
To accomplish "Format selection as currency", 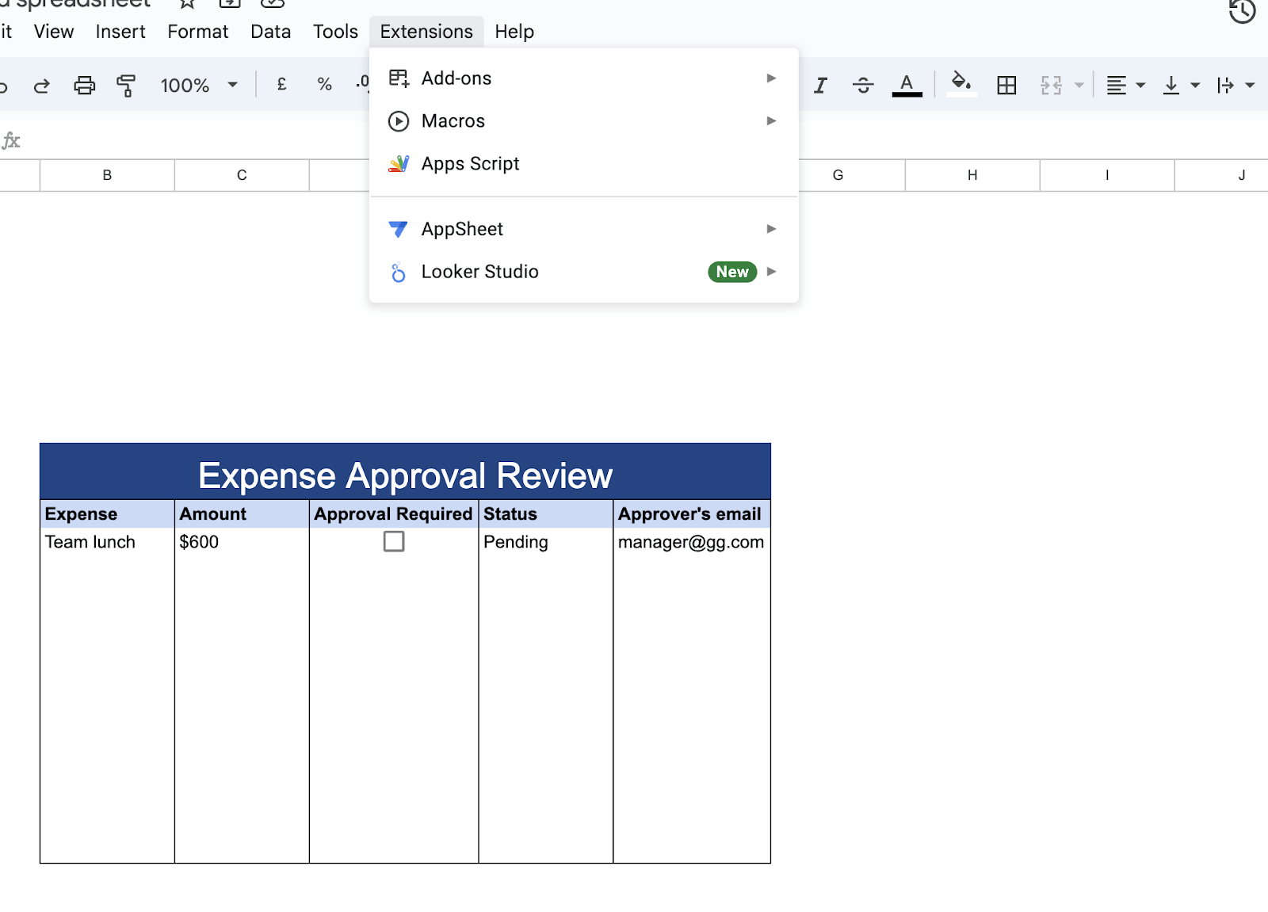I will pos(281,84).
